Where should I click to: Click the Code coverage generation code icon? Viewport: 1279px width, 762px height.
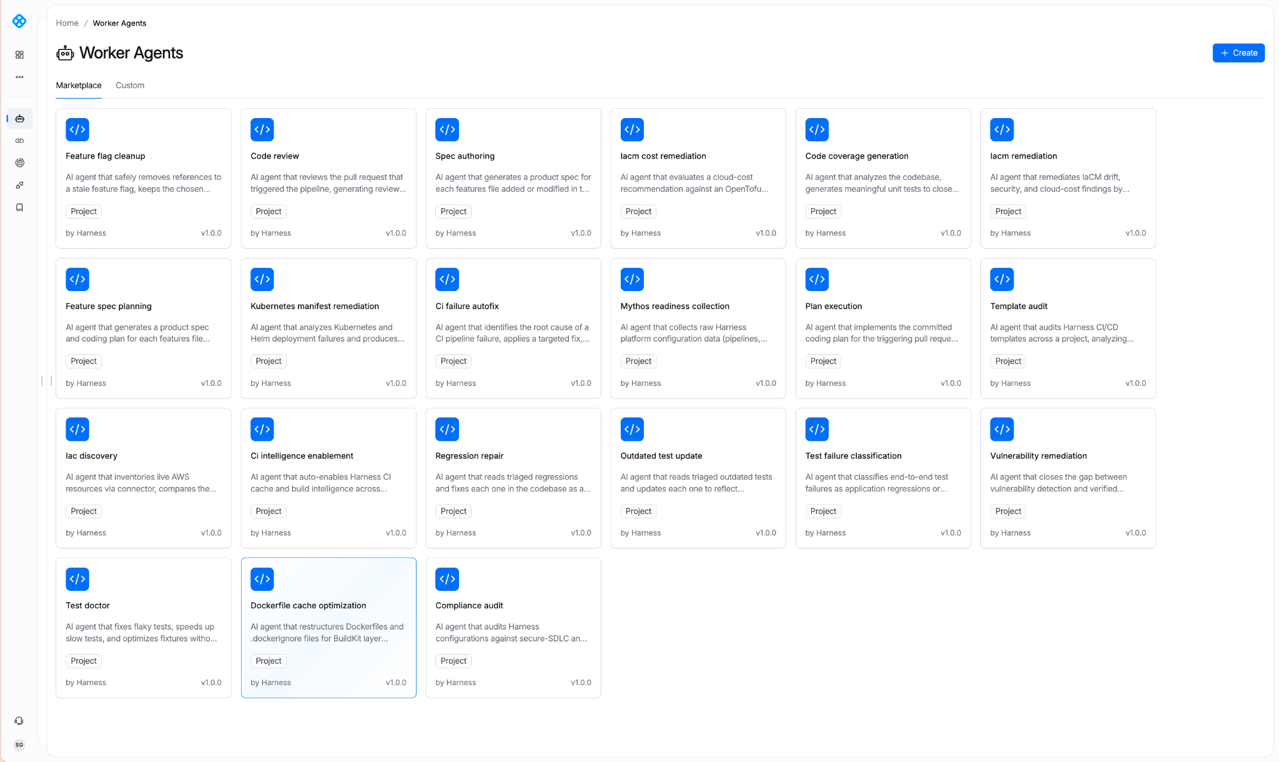click(x=817, y=130)
